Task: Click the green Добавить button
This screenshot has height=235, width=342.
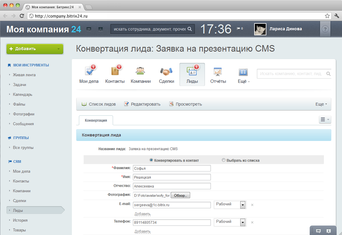Action: [x=35, y=49]
